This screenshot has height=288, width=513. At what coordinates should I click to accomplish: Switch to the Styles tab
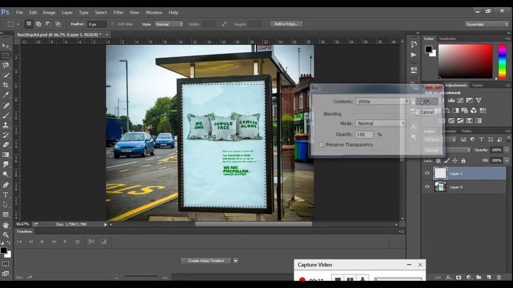[x=477, y=85]
